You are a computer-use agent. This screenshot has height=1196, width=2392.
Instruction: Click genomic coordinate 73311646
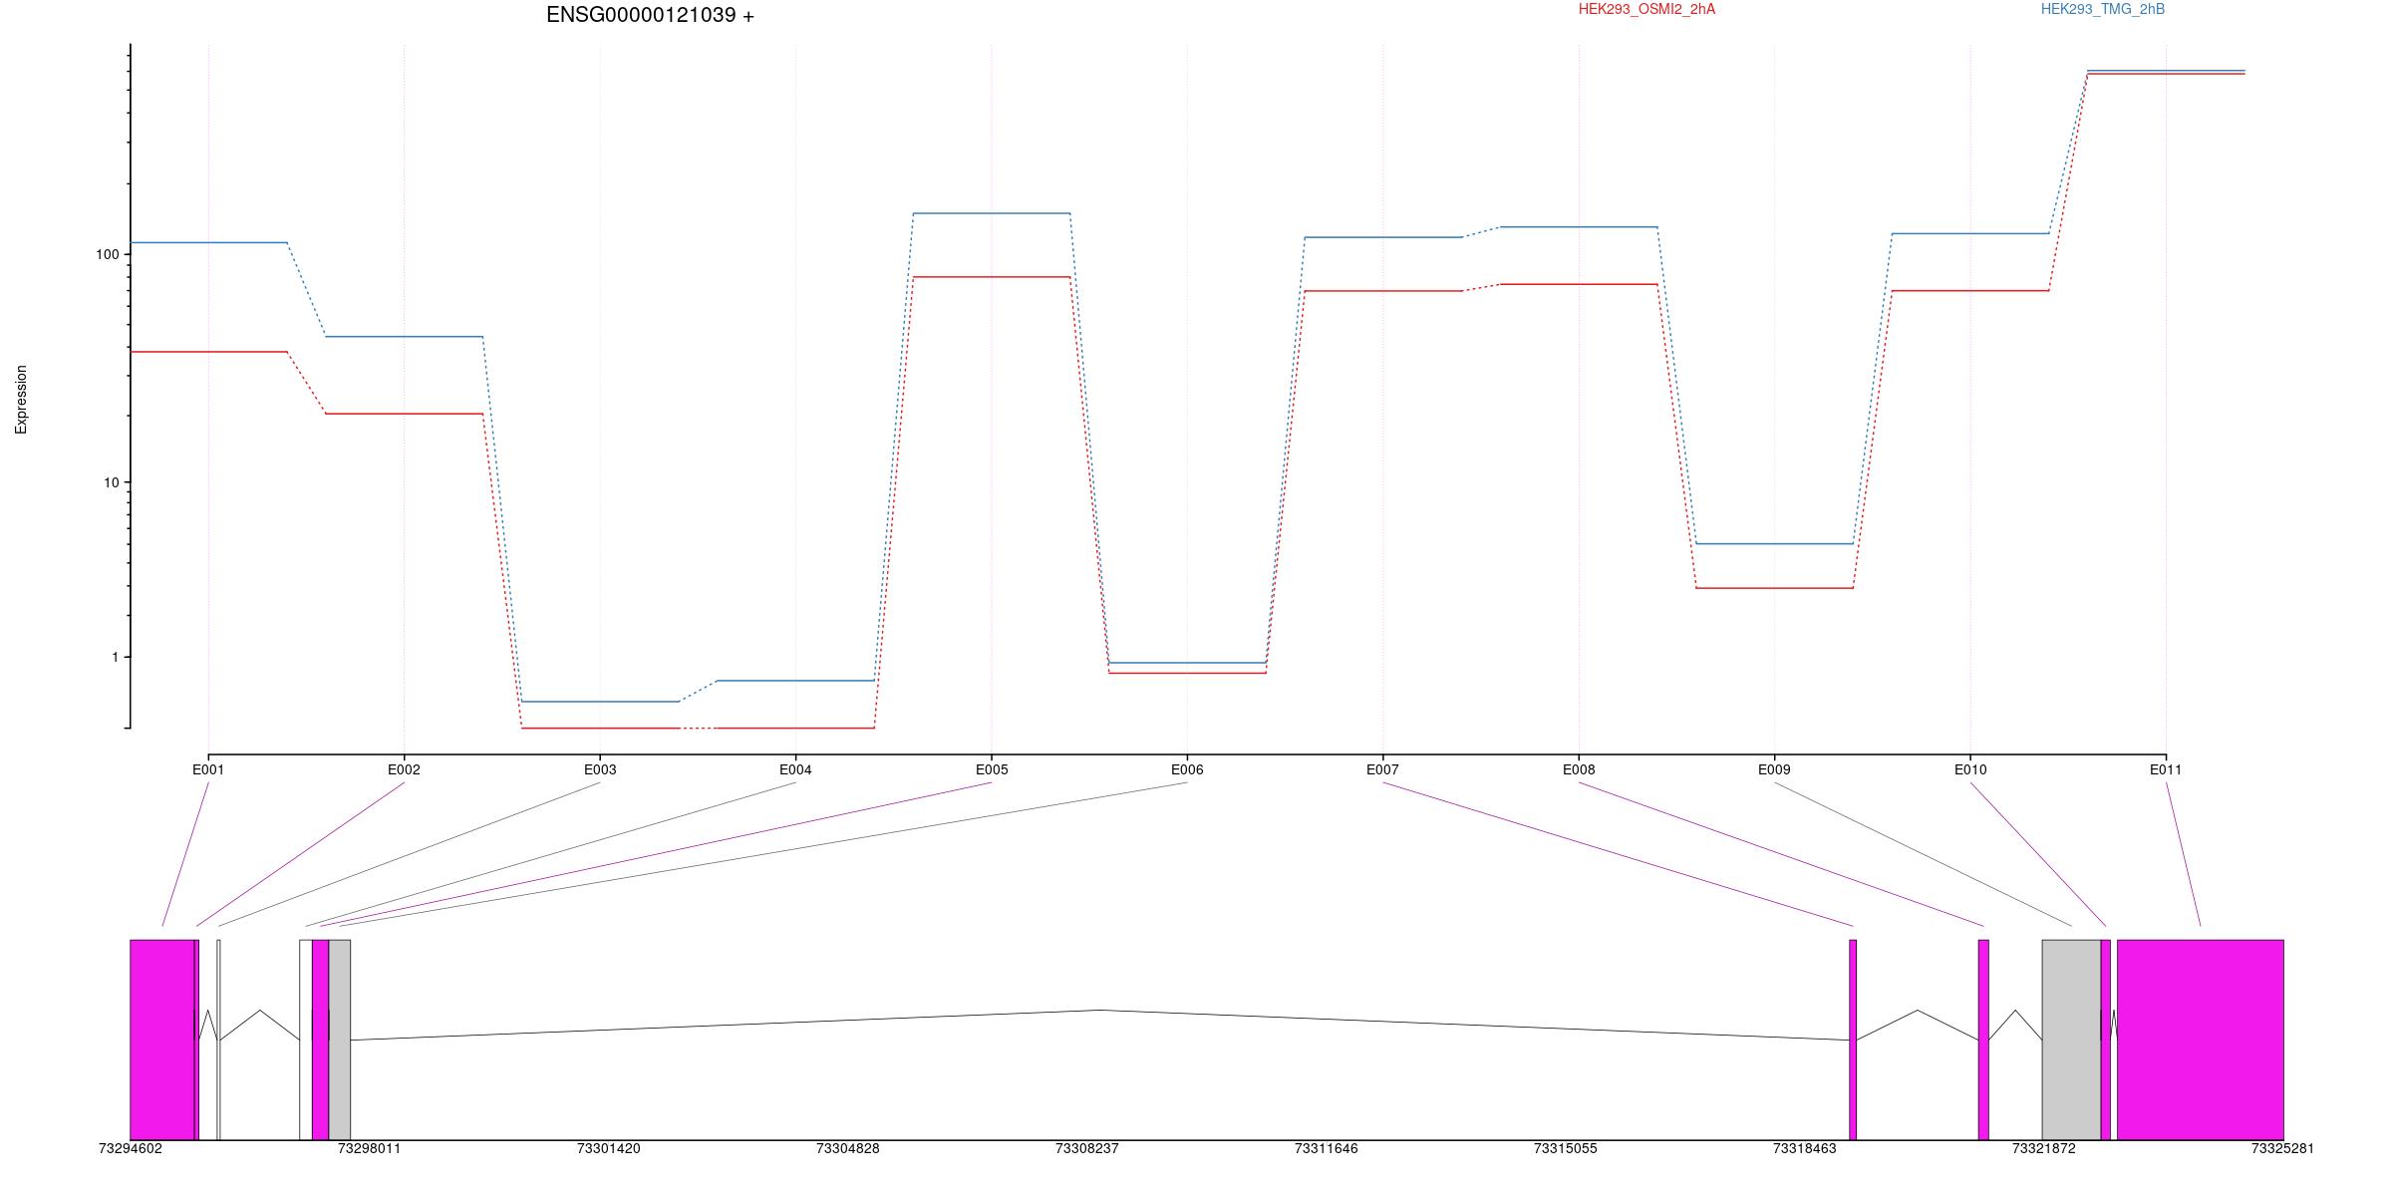[x=1327, y=1148]
